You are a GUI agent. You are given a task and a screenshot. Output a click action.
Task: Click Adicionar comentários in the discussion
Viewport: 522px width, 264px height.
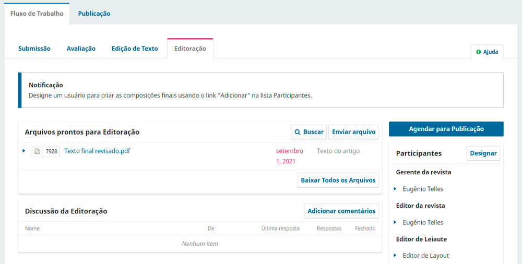pos(341,211)
